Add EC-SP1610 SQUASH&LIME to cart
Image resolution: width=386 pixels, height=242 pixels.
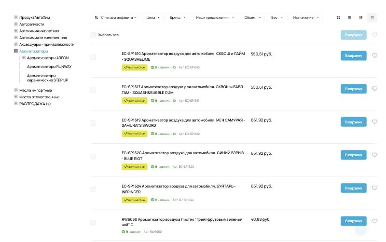[354, 55]
